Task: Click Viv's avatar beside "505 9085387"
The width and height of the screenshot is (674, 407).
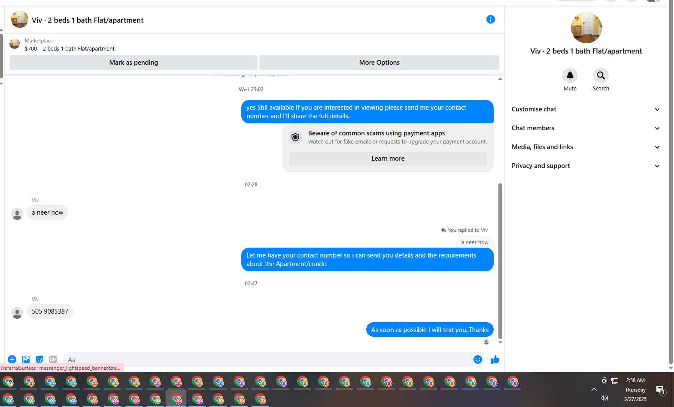Action: click(17, 313)
